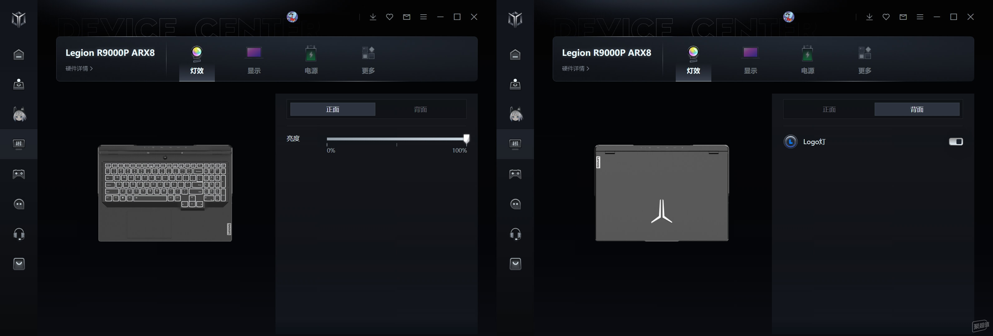Click heart favorites icon in right window
The height and width of the screenshot is (336, 993).
pyautogui.click(x=886, y=17)
